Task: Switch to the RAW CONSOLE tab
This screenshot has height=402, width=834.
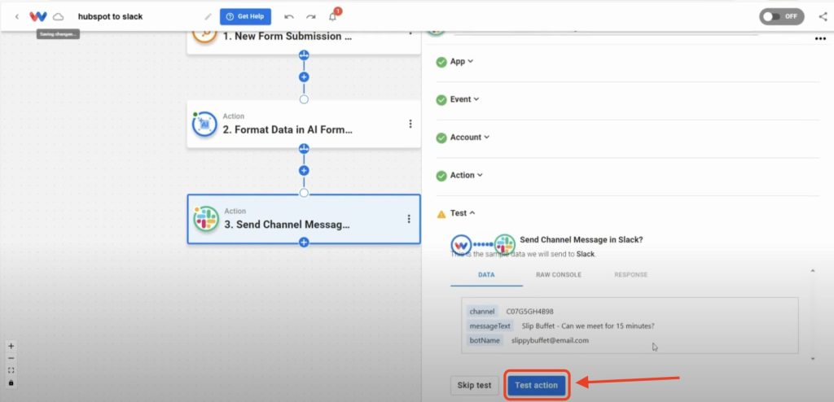Action: 558,275
